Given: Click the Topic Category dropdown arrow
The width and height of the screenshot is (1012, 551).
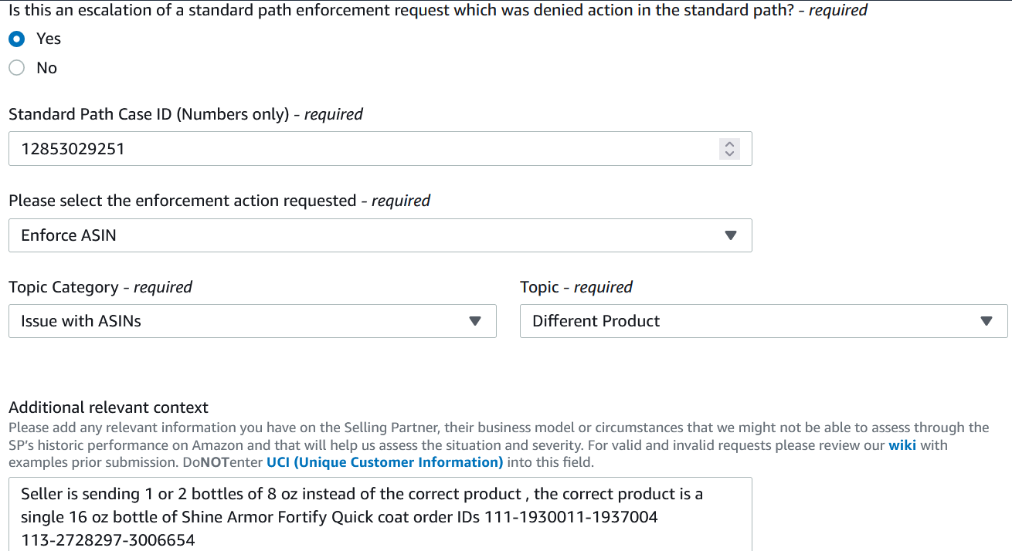Looking at the screenshot, I should [x=475, y=321].
